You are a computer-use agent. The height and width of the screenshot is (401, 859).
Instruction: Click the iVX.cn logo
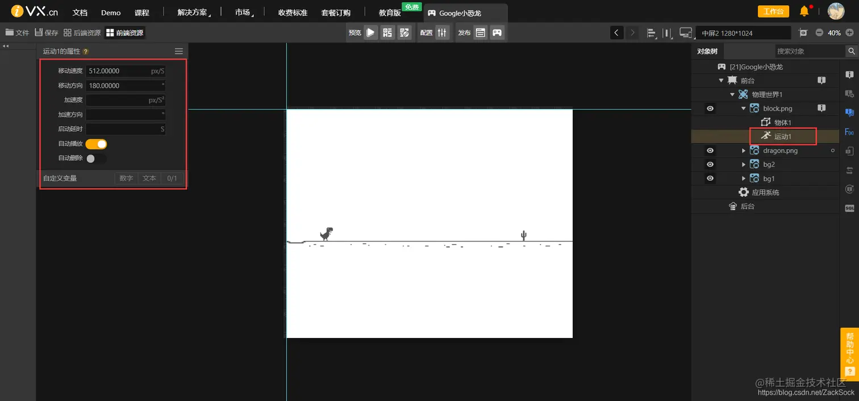point(34,11)
